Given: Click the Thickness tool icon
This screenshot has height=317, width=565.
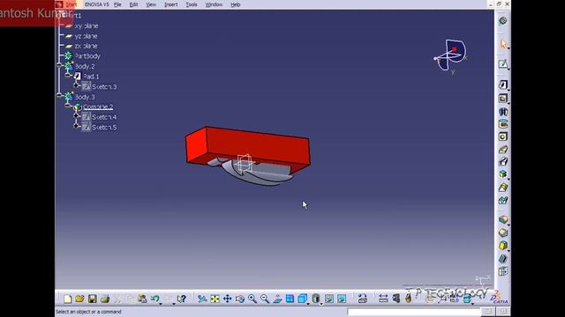Looking at the screenshot, I should (x=503, y=271).
